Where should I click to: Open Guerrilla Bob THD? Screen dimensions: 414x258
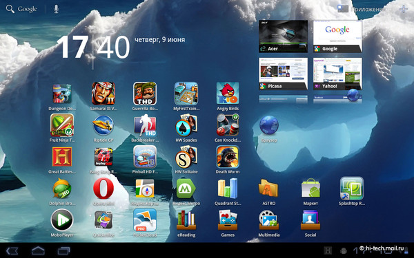click(145, 94)
